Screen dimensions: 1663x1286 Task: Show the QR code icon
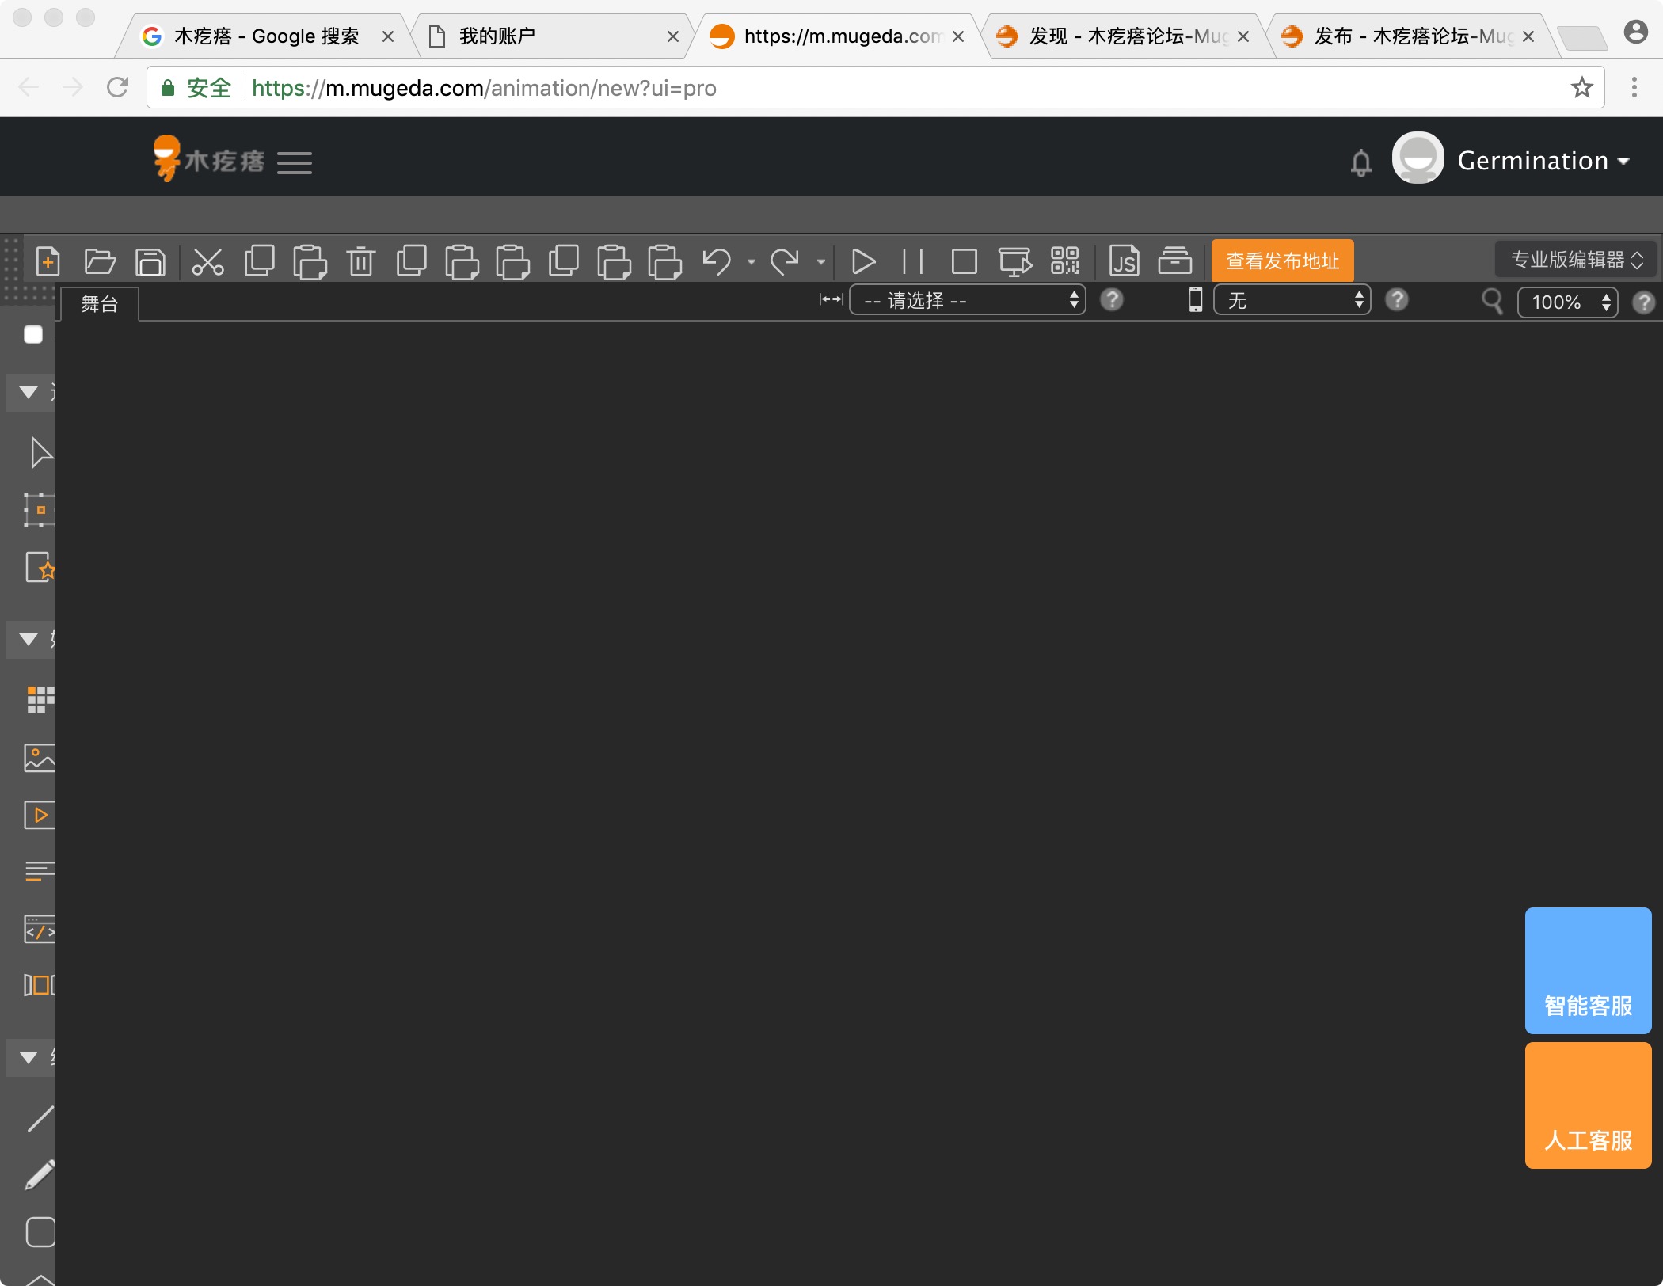1065,261
